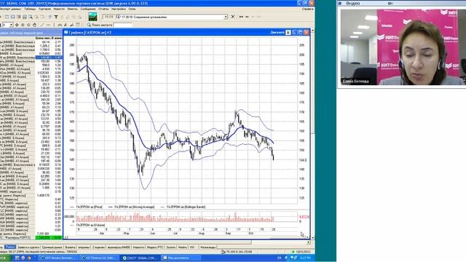The image size is (466, 262).
Task: Click the Дневной interval button in chart header
Action: pyautogui.click(x=277, y=32)
